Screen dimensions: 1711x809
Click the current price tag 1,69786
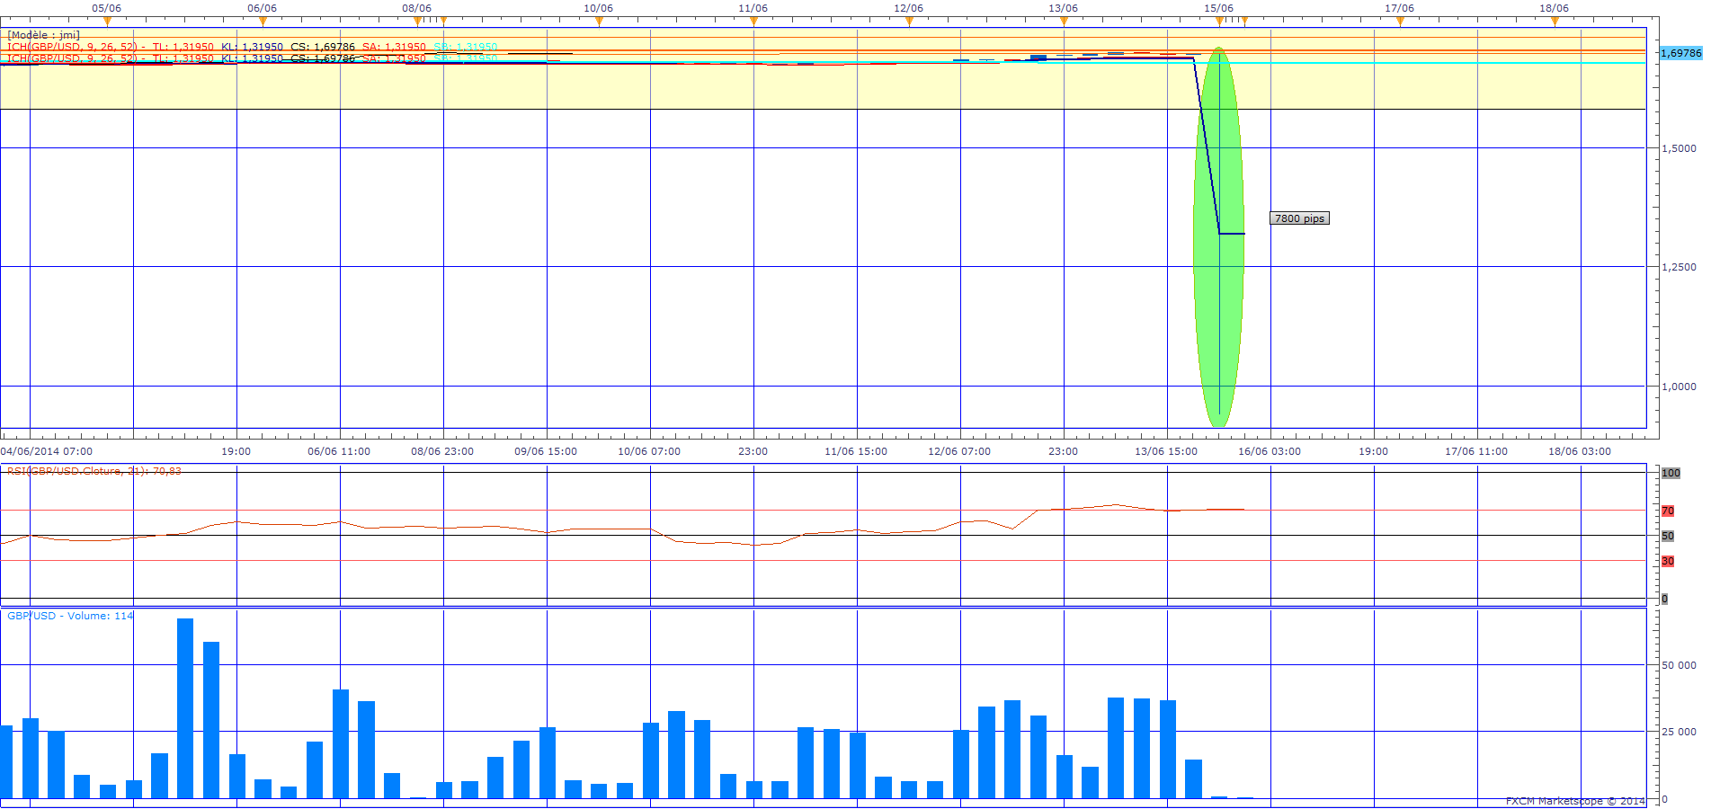1680,53
